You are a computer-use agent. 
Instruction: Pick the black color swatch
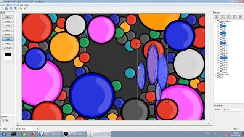coord(8,54)
